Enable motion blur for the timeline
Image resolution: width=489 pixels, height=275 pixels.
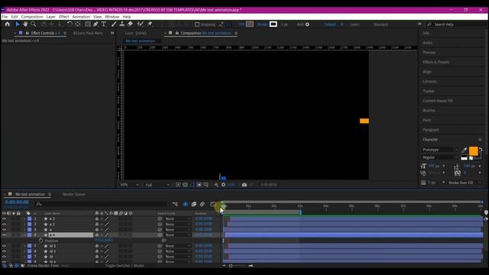click(x=202, y=204)
